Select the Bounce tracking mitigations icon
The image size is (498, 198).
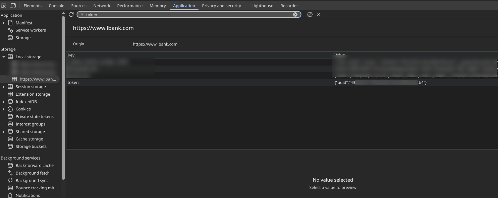pyautogui.click(x=10, y=188)
